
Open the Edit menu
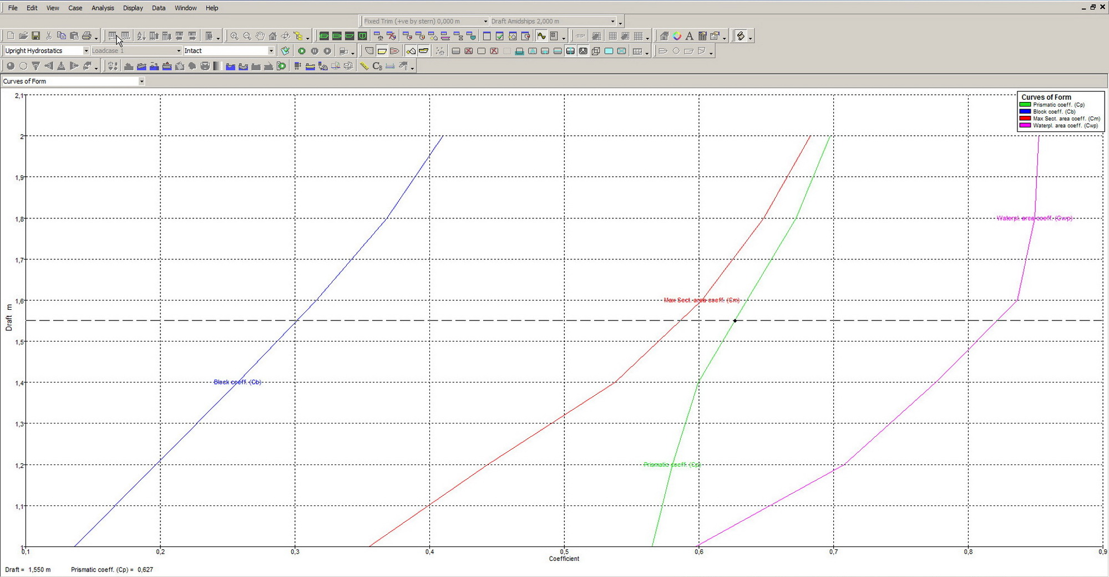click(32, 8)
